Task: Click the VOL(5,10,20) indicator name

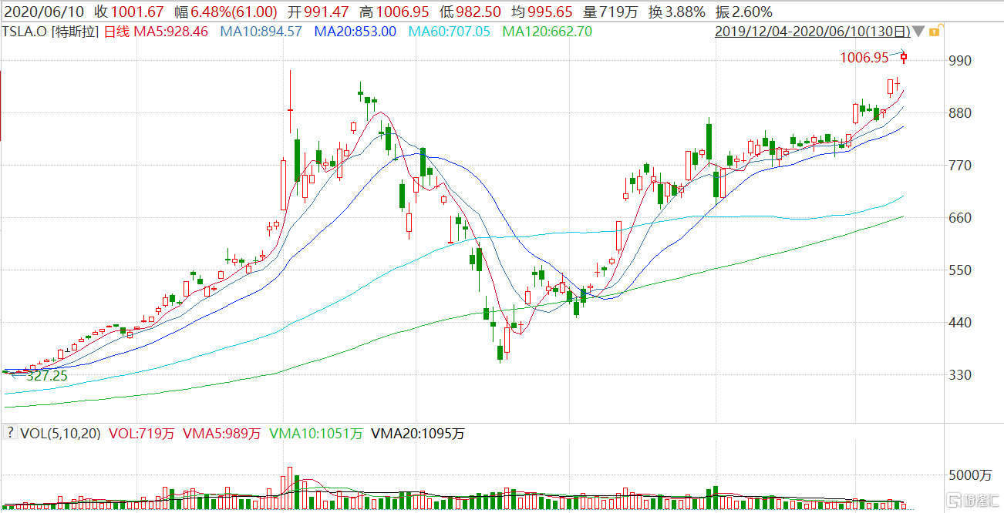Action: pos(60,434)
